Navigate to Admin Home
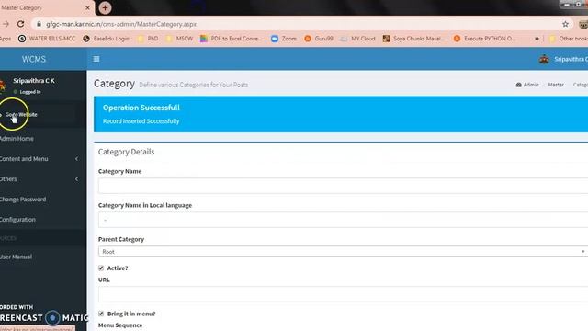 click(x=17, y=139)
